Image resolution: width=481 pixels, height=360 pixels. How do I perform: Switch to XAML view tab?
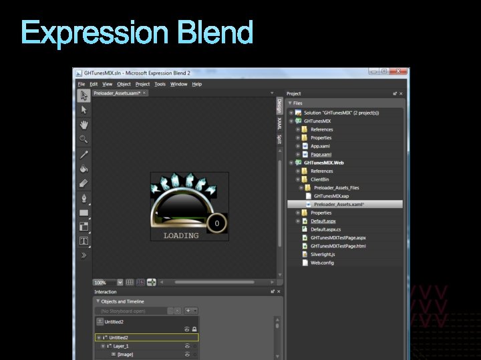pos(279,123)
